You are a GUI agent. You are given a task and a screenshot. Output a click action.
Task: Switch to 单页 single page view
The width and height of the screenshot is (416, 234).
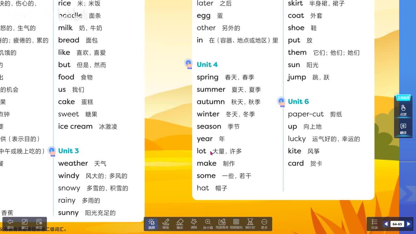(x=39, y=224)
